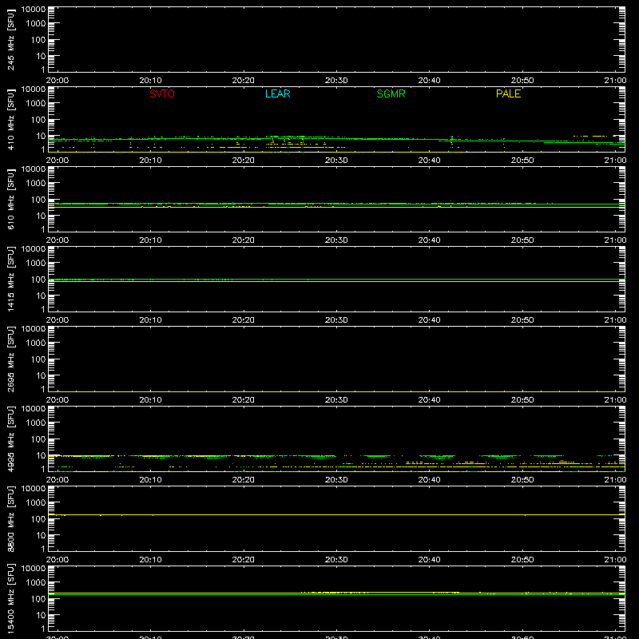Click the 10000 tick label on the 4995 MHz plot
The height and width of the screenshot is (639, 639).
[34, 409]
